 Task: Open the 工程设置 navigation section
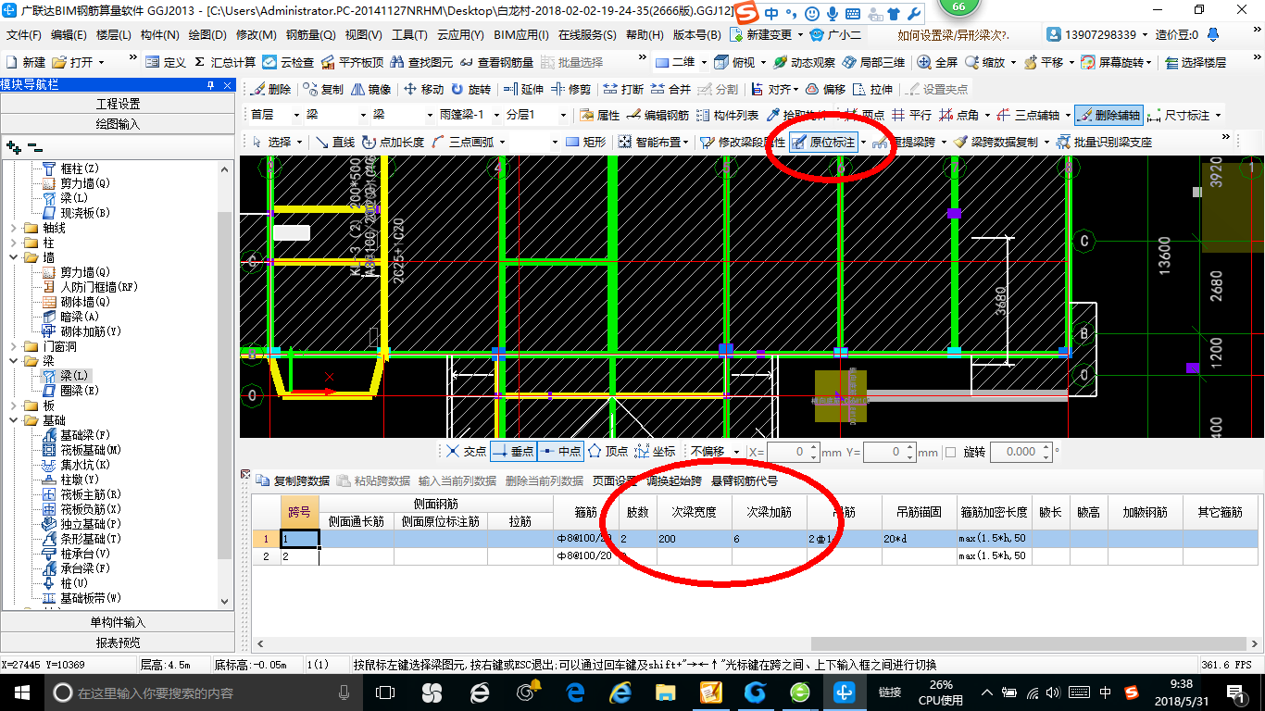tap(118, 104)
